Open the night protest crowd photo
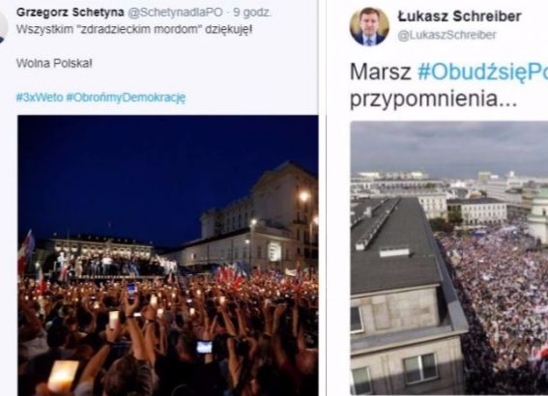 tap(168, 255)
